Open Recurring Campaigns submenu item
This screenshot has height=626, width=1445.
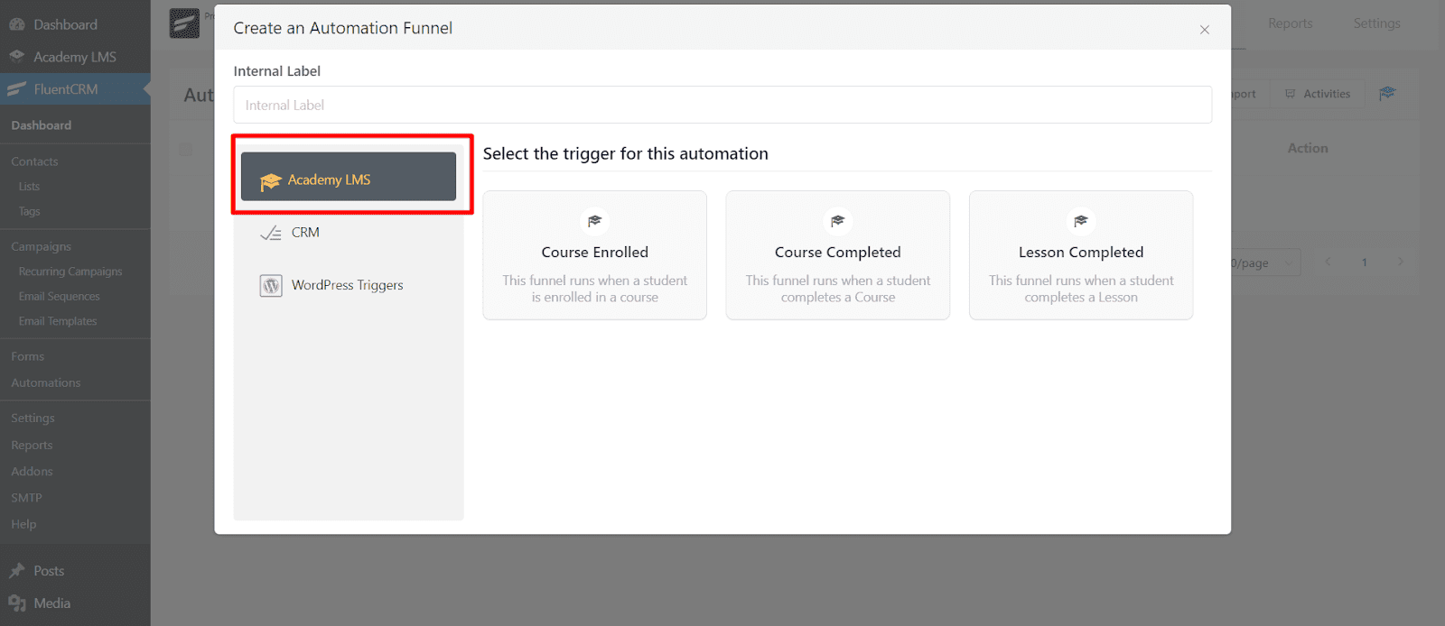70,272
